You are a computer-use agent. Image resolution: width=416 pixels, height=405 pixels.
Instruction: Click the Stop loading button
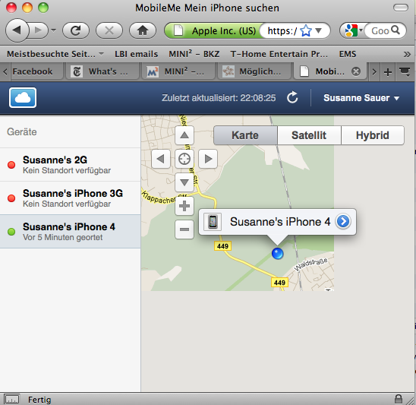point(109,30)
